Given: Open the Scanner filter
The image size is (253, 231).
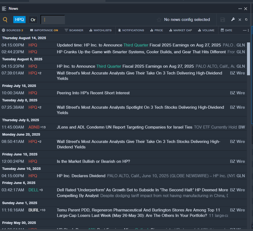Looking at the screenshot, I should [x=74, y=30].
